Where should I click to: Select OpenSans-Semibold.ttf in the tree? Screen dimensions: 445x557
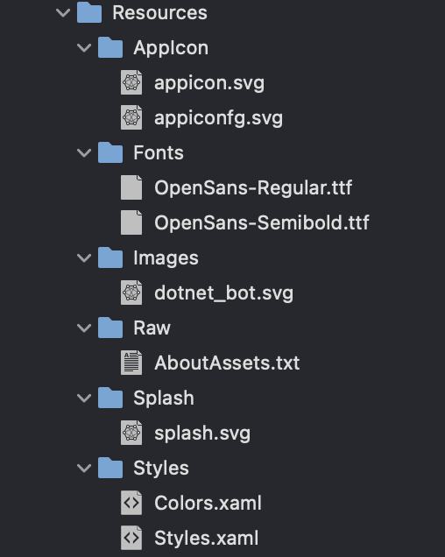[262, 222]
